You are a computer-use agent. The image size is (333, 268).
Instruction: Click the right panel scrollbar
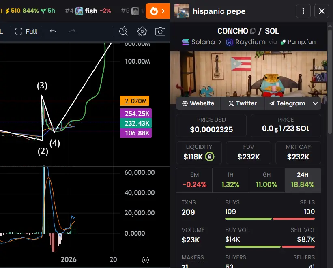coord(330,82)
